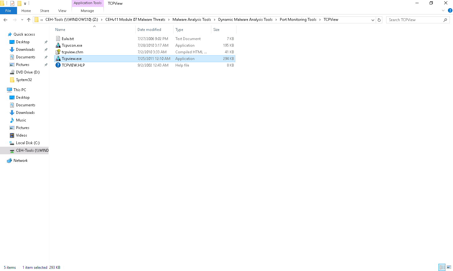Select the tcpview.chm help icon

pos(58,52)
